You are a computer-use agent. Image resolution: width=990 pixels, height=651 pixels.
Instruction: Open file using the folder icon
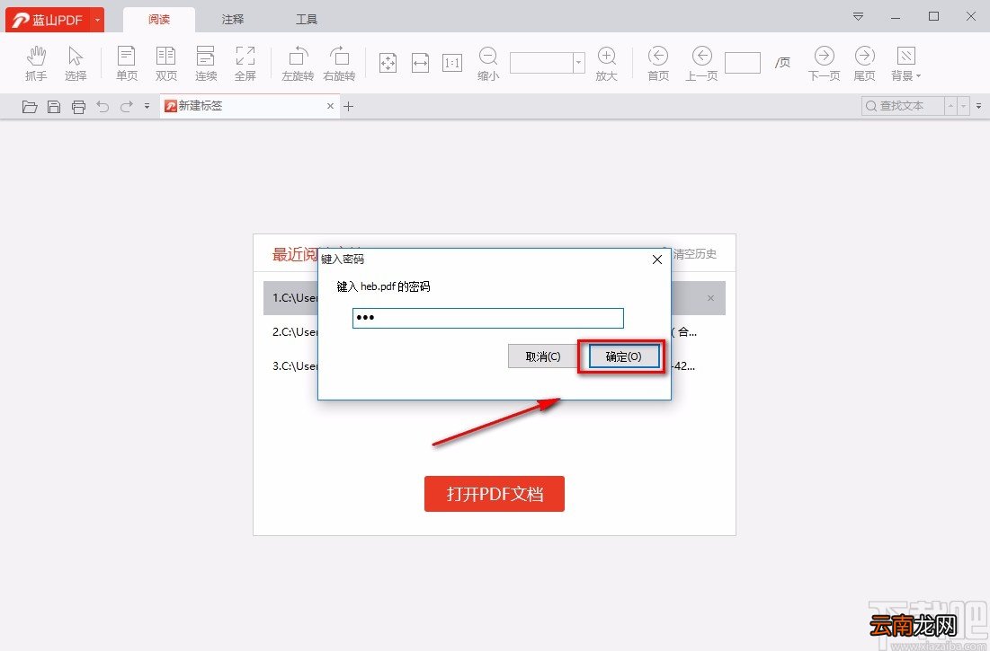[30, 107]
